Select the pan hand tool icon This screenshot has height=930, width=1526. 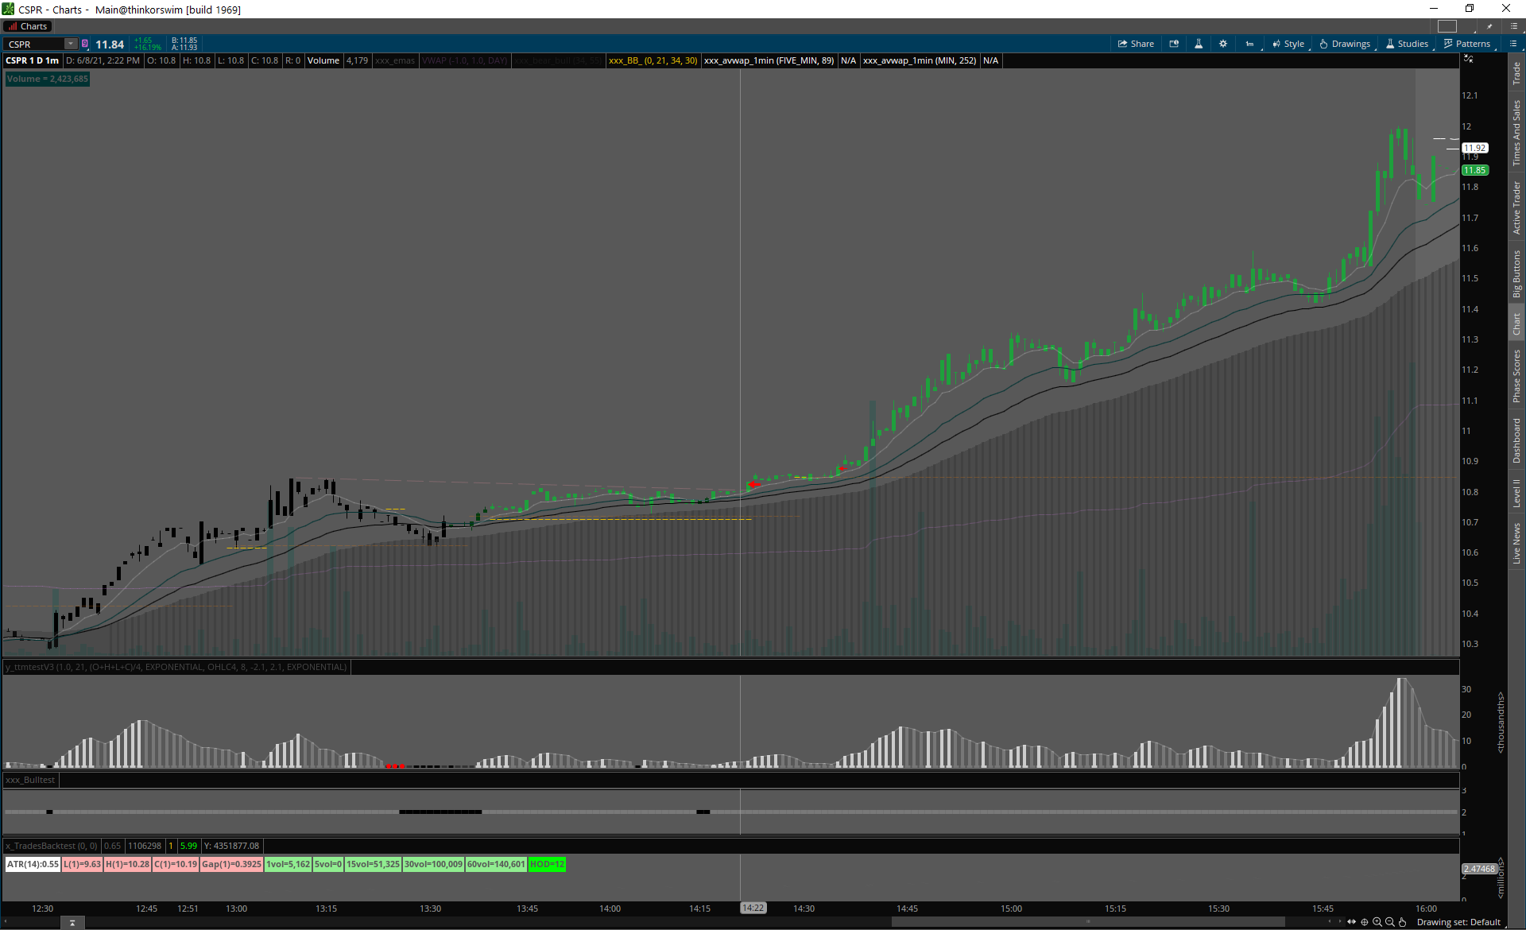[1403, 922]
